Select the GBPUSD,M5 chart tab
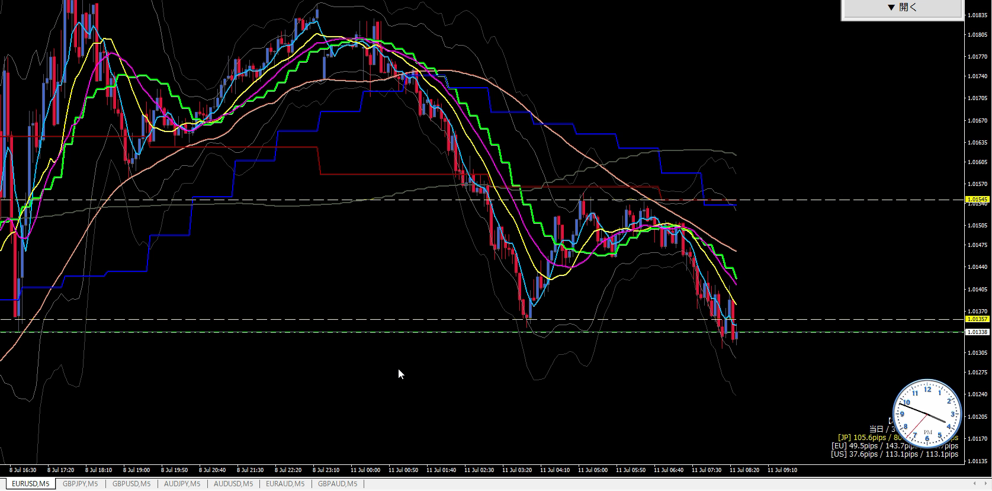The image size is (992, 491). [x=131, y=484]
